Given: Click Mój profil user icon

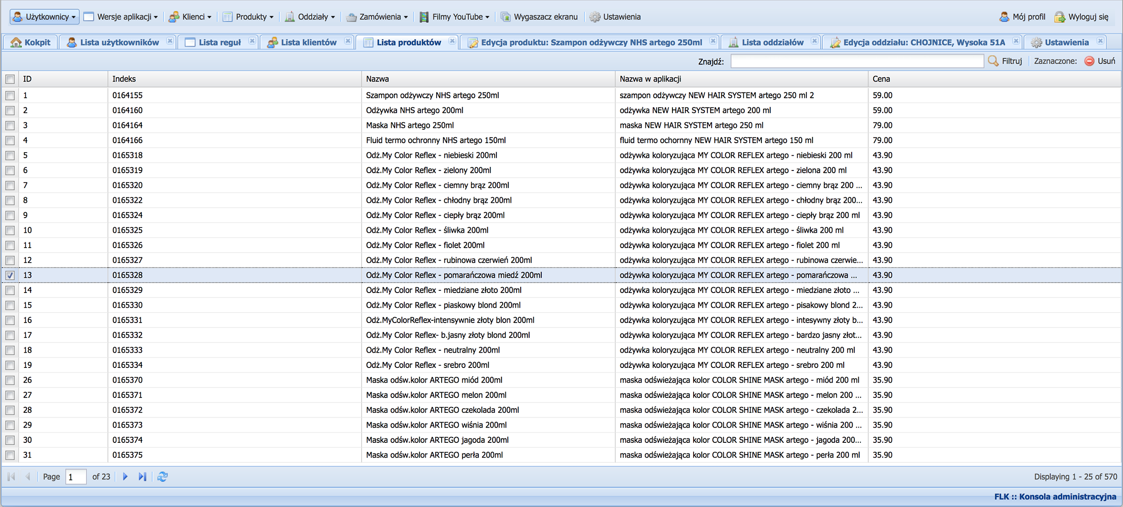Looking at the screenshot, I should pos(1004,17).
